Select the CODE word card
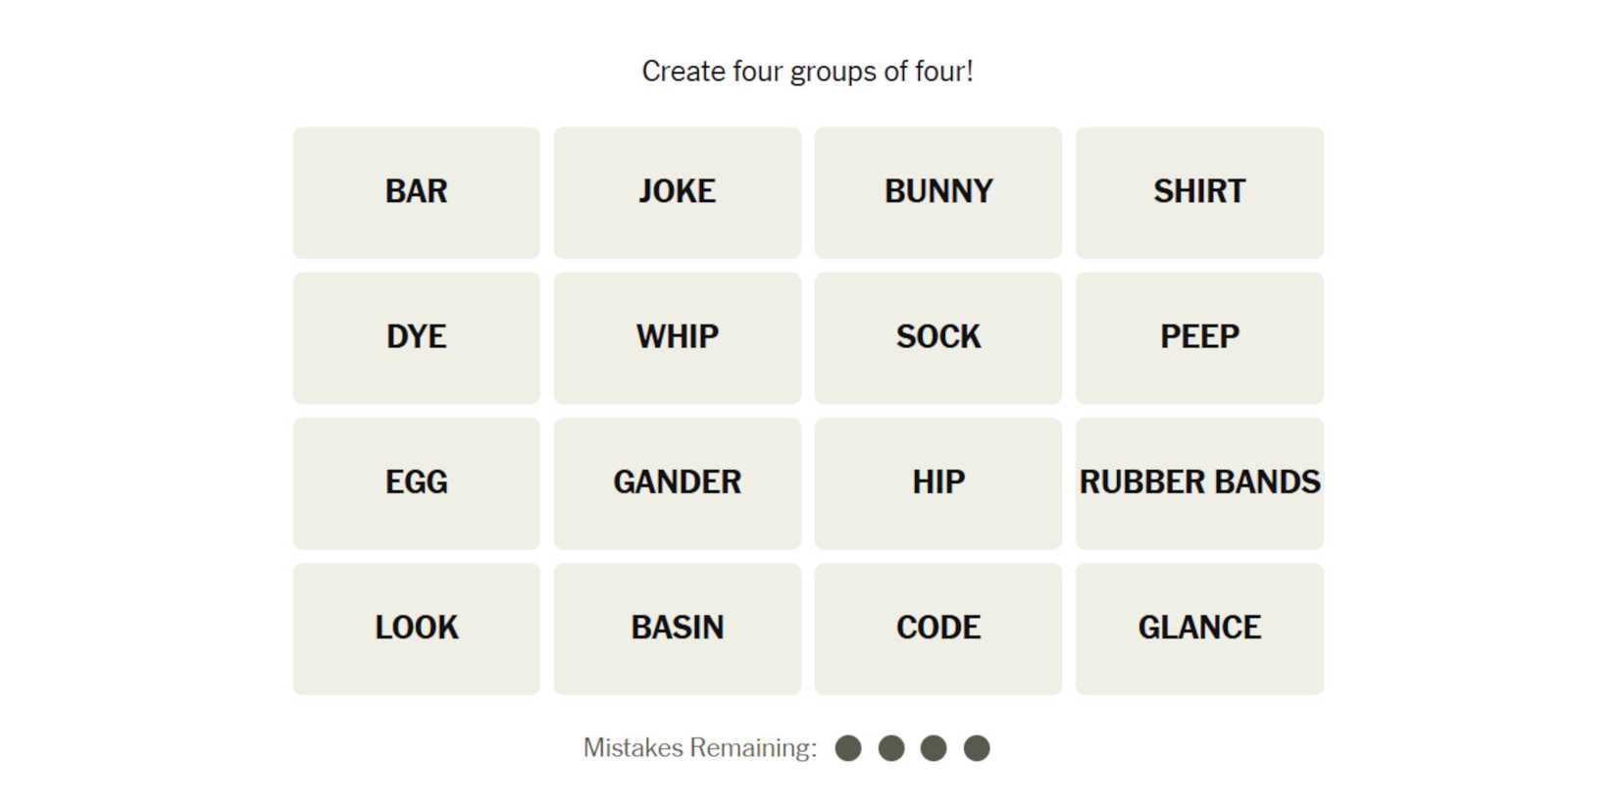 pos(937,628)
